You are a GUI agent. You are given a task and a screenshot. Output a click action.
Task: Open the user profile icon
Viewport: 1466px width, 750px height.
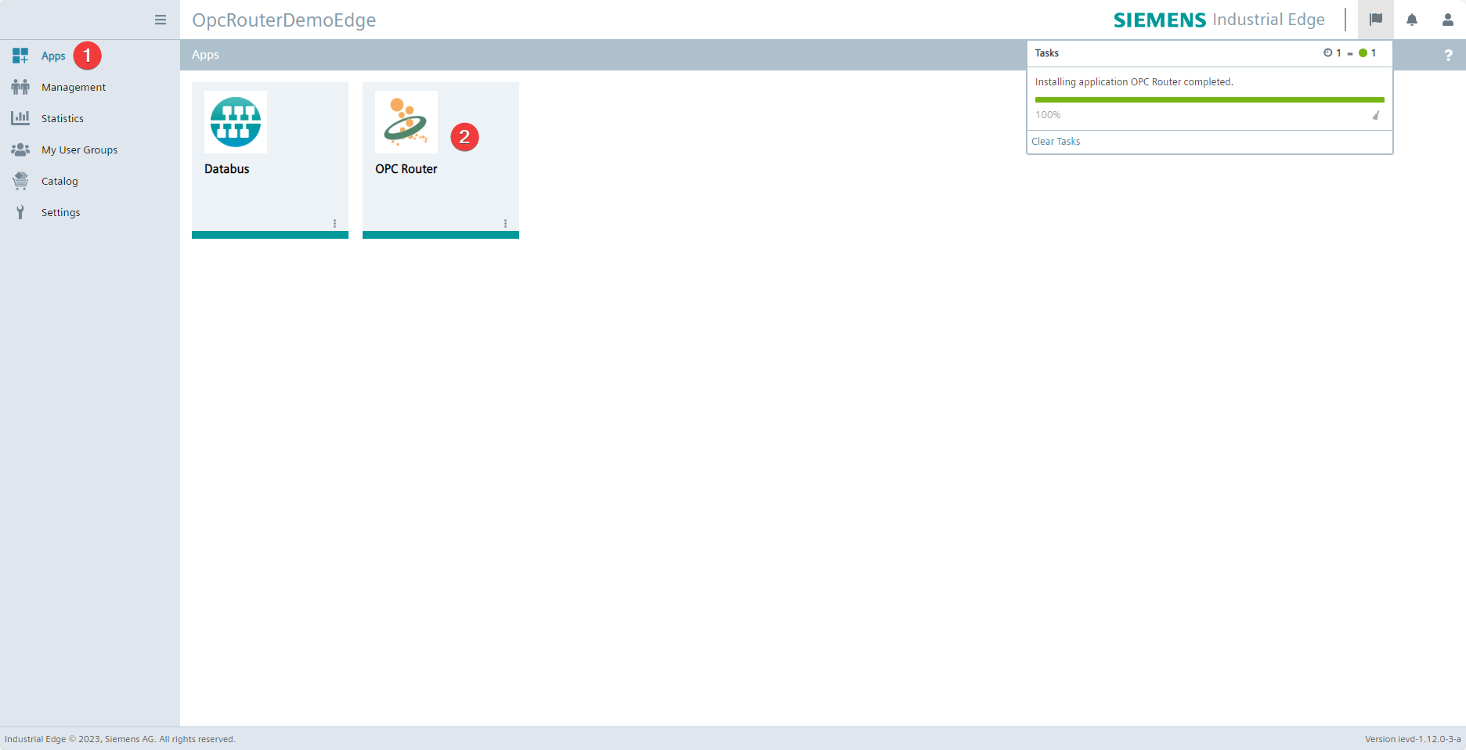tap(1447, 20)
